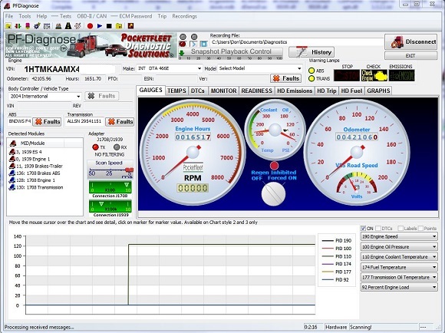445x333 pixels.
Task: Turn the Regen rotary switch knob
Action: click(273, 194)
